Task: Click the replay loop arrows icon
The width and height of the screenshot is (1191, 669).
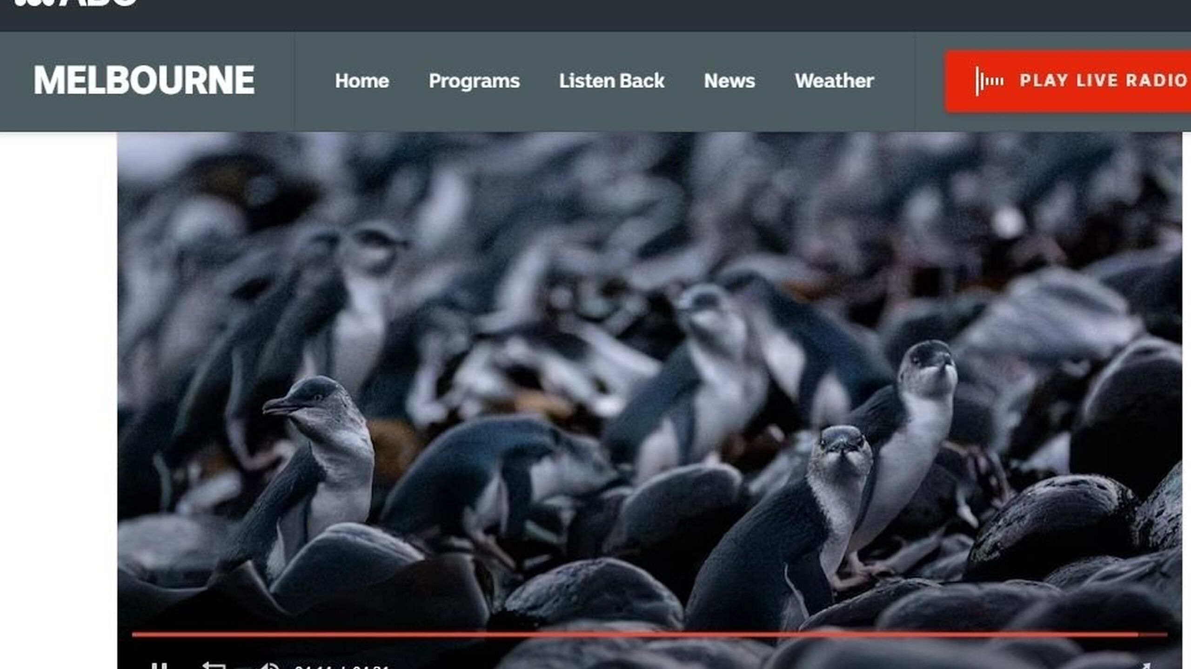Action: (x=214, y=666)
